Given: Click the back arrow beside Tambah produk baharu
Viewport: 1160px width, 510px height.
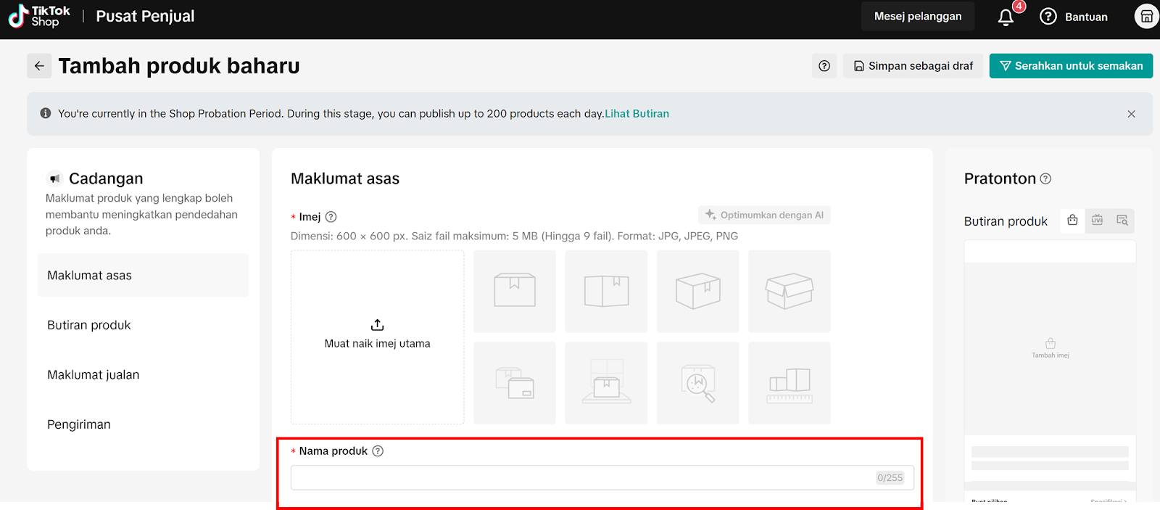Looking at the screenshot, I should point(39,66).
